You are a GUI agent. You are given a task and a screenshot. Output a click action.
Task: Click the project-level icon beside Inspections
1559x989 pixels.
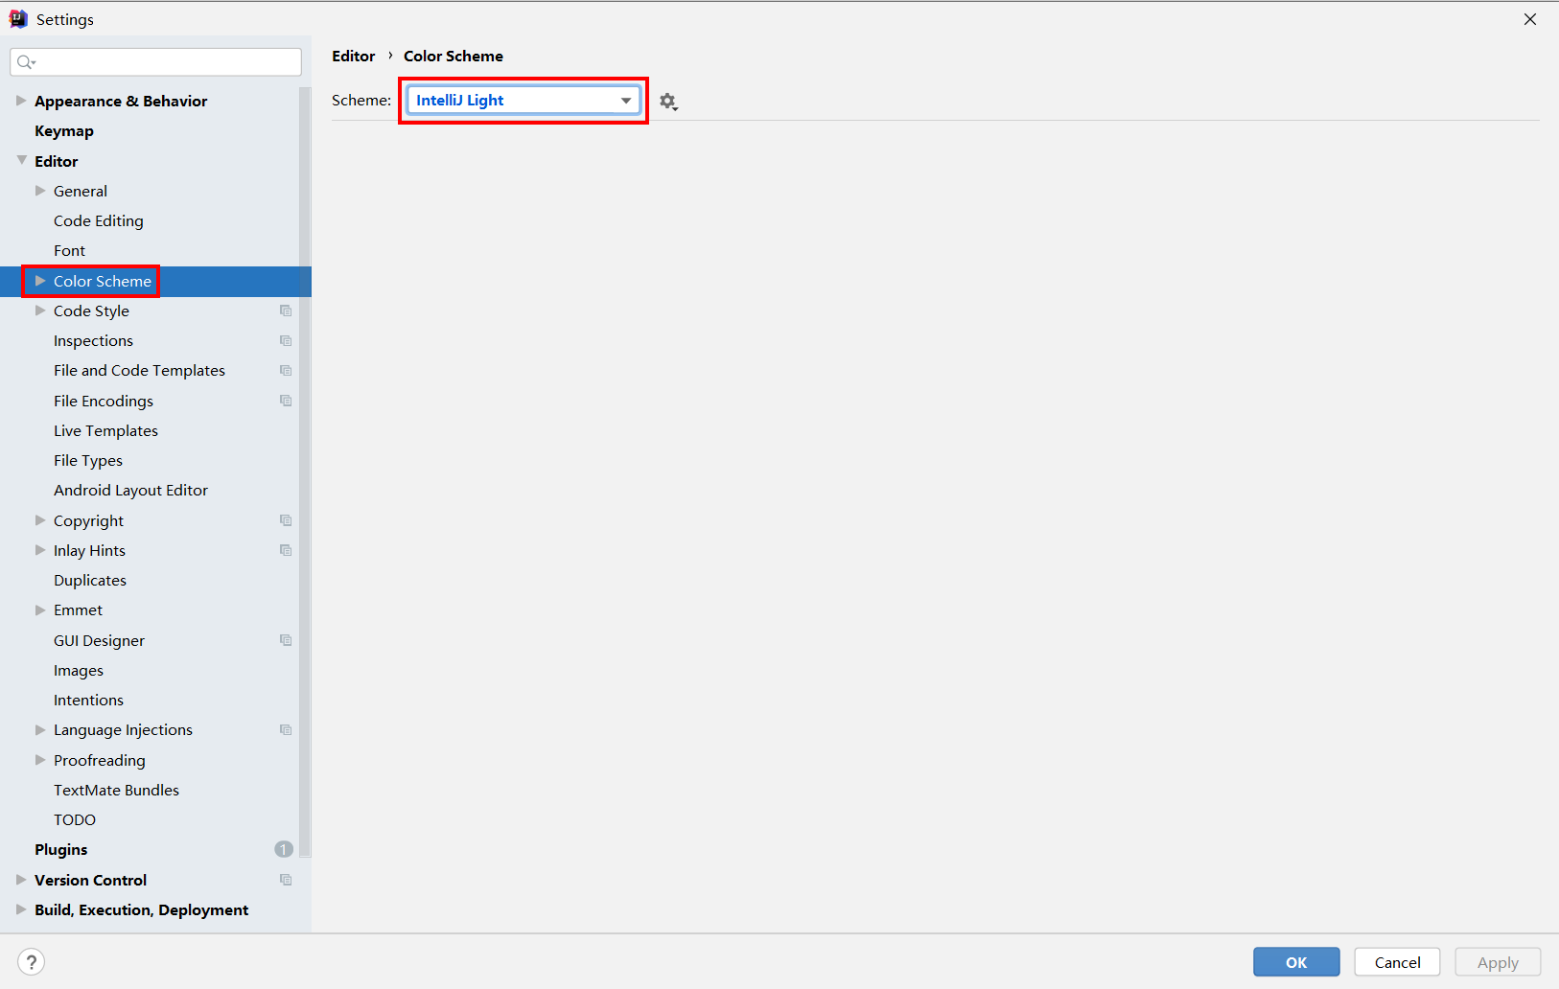tap(286, 340)
